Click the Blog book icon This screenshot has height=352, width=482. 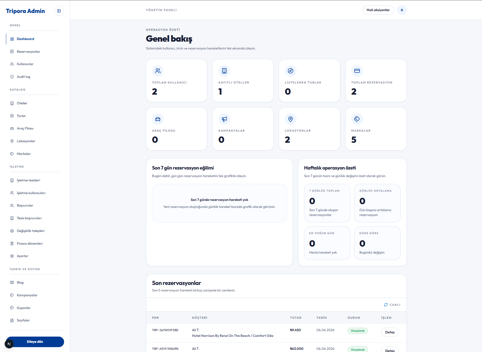pos(12,283)
